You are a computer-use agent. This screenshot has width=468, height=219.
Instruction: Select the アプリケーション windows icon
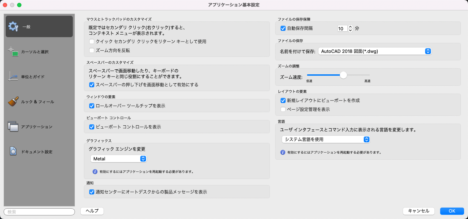[13, 126]
